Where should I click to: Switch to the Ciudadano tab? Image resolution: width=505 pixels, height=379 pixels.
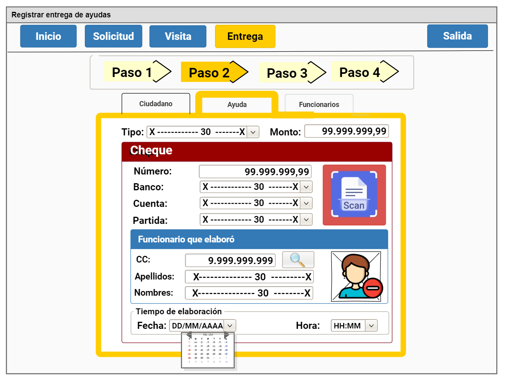click(156, 103)
